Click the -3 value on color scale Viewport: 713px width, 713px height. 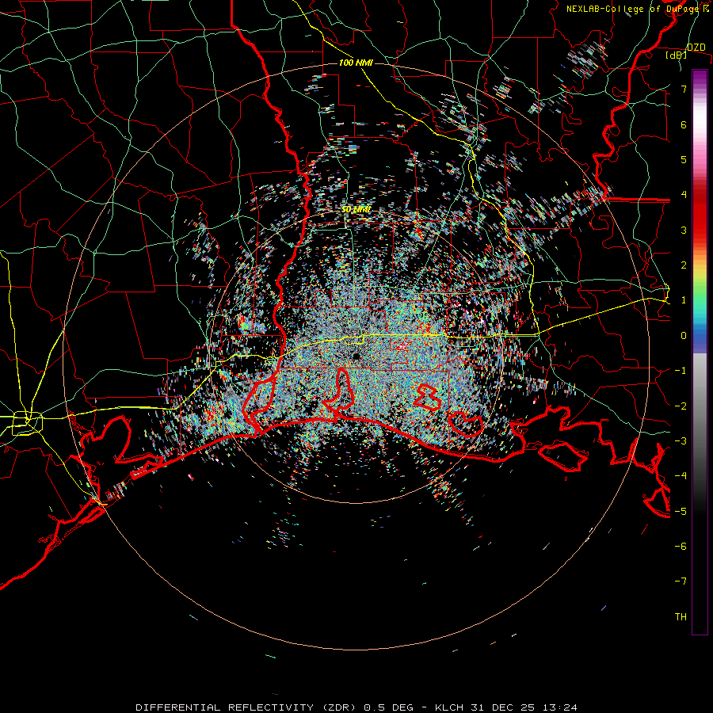coord(681,441)
